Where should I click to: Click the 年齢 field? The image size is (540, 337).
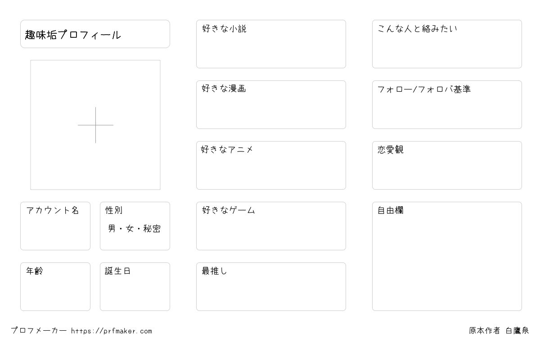pyautogui.click(x=55, y=287)
